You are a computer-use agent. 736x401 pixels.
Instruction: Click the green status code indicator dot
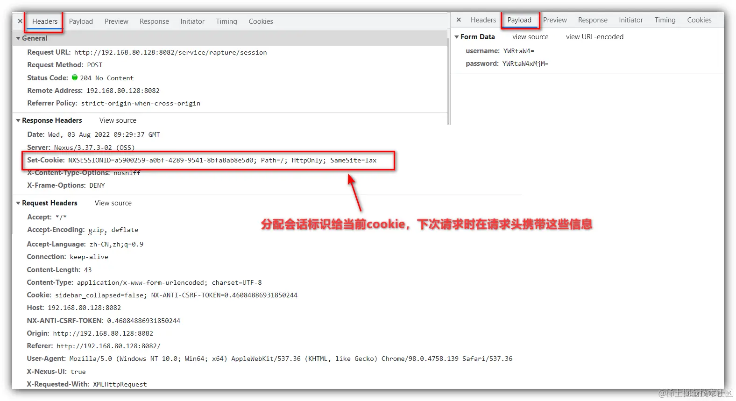pos(75,77)
